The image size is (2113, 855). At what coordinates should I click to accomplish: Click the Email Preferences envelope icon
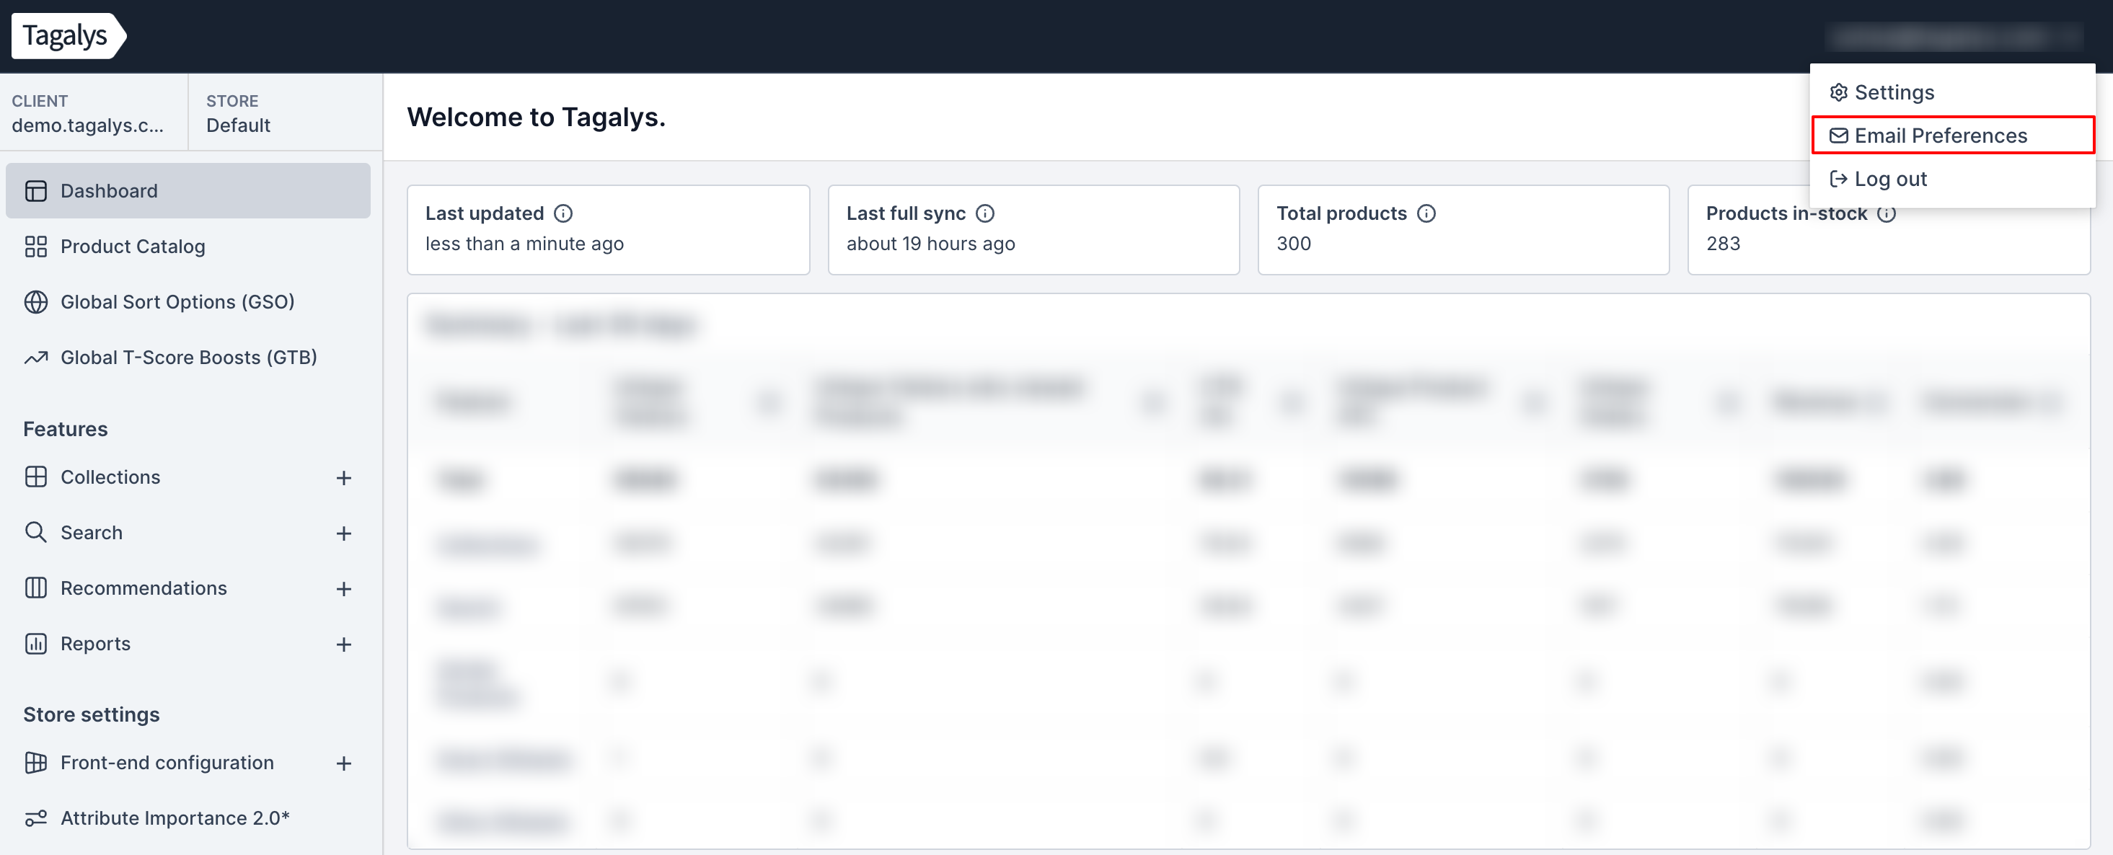click(x=1838, y=136)
